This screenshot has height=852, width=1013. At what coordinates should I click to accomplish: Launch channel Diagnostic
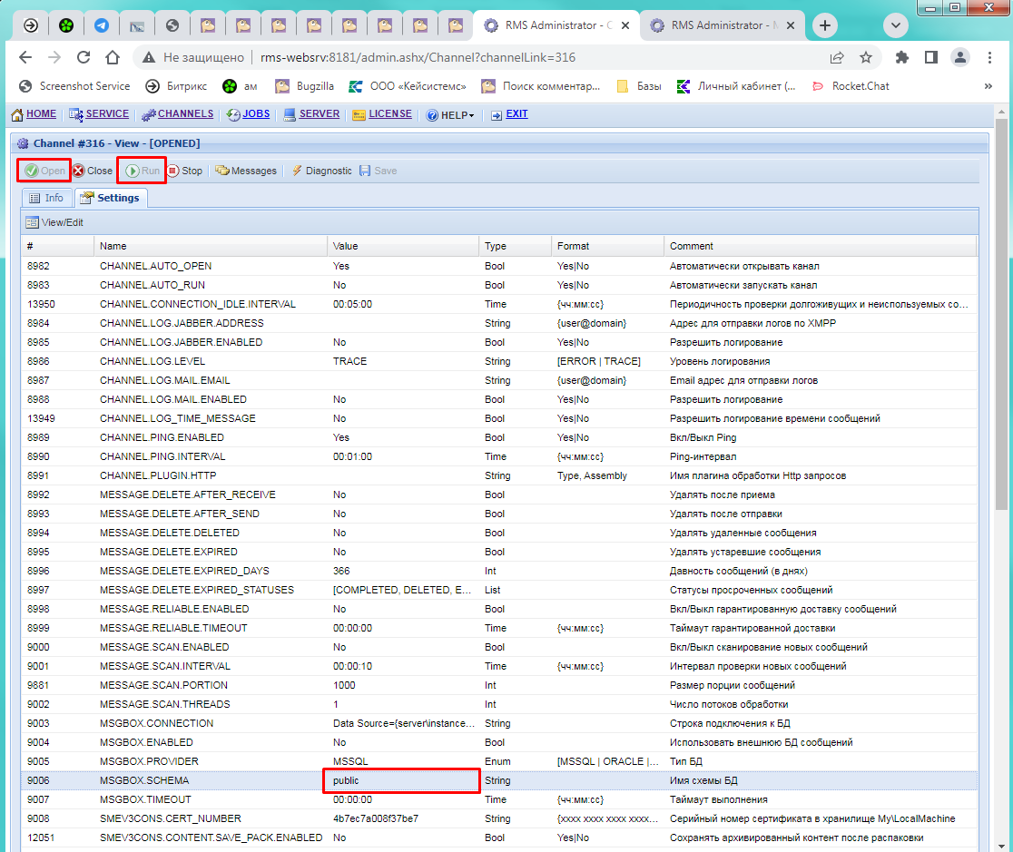click(x=321, y=171)
